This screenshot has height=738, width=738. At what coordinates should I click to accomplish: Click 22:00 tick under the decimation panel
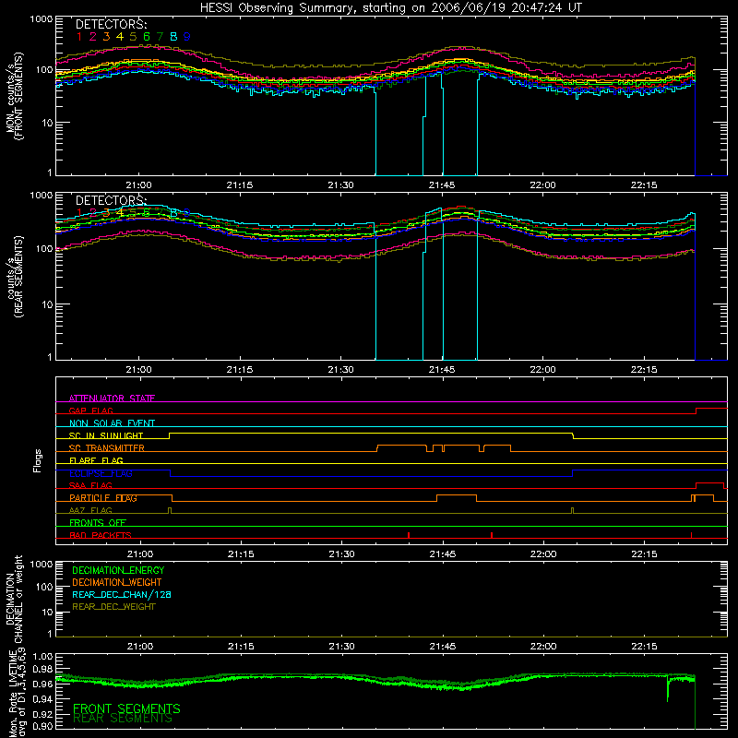pyautogui.click(x=543, y=647)
